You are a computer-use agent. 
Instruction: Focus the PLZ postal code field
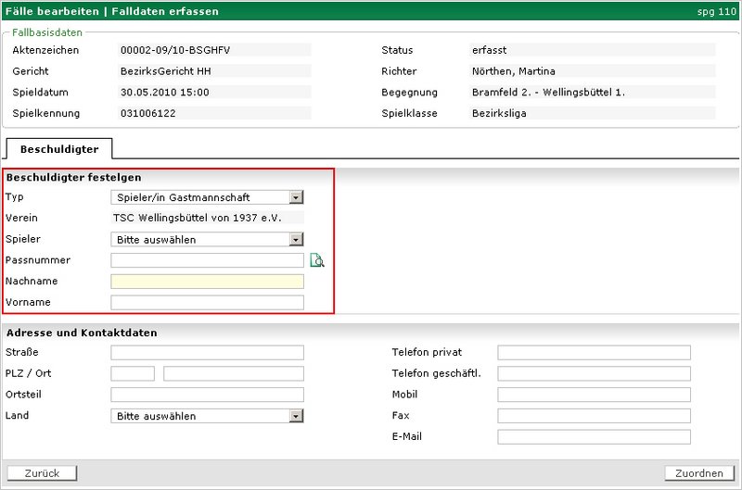[x=133, y=374]
